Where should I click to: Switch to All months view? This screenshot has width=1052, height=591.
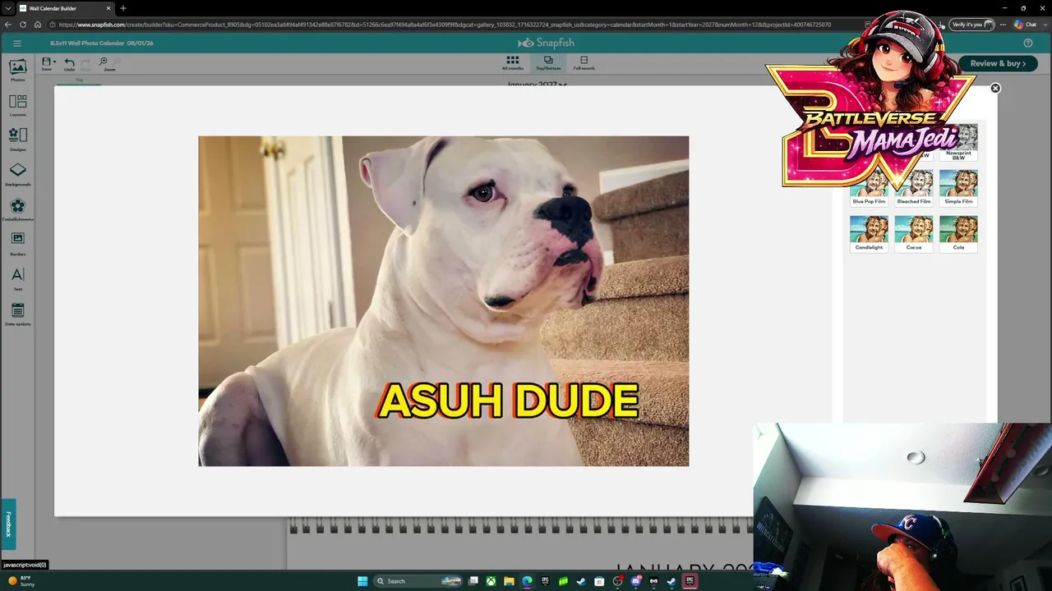pyautogui.click(x=512, y=63)
